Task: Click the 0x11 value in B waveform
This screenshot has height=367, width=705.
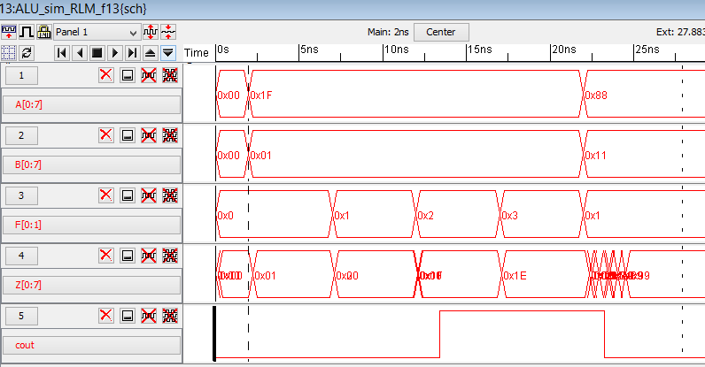Action: point(596,156)
